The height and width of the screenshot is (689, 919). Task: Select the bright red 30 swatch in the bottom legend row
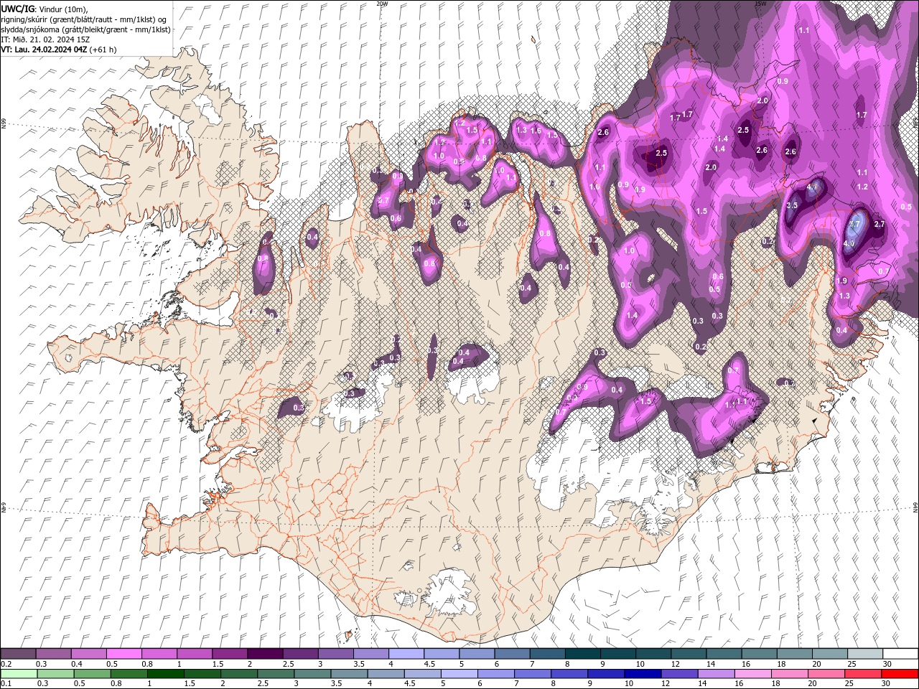click(x=900, y=674)
